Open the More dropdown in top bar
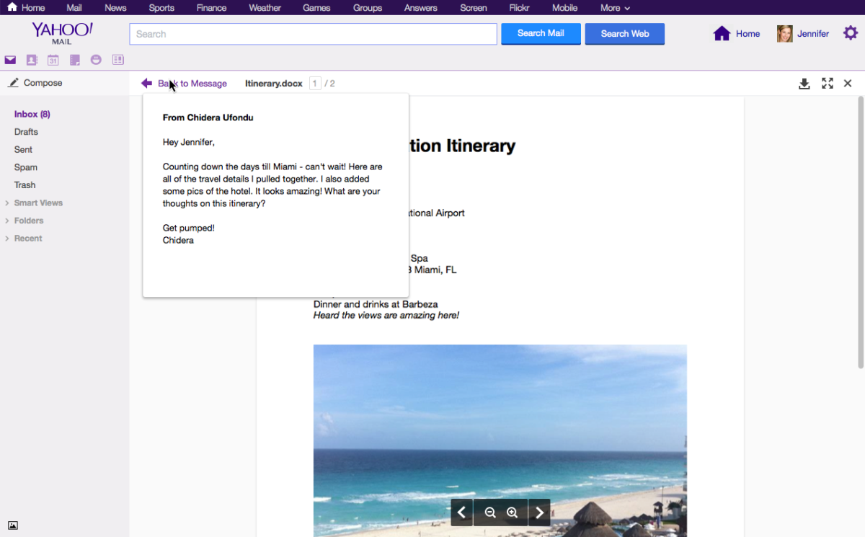865x537 pixels. (x=615, y=8)
